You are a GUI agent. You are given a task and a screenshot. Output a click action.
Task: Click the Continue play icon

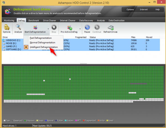[97, 27]
